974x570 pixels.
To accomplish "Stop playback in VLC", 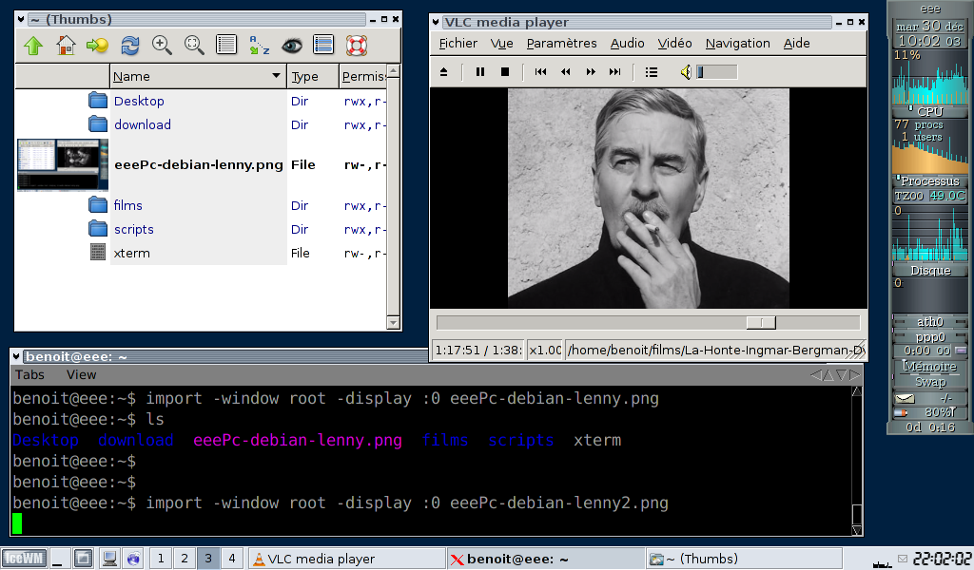I will 505,72.
